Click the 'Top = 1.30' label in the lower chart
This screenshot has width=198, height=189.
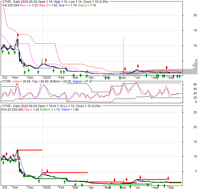(x=31, y=110)
